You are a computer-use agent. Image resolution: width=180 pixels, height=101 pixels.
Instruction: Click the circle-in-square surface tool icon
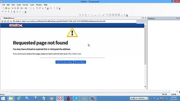pyautogui.click(x=113, y=15)
